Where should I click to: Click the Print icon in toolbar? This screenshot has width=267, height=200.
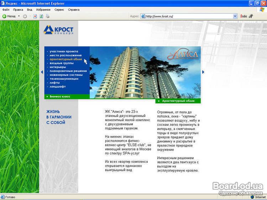(x=47, y=16)
